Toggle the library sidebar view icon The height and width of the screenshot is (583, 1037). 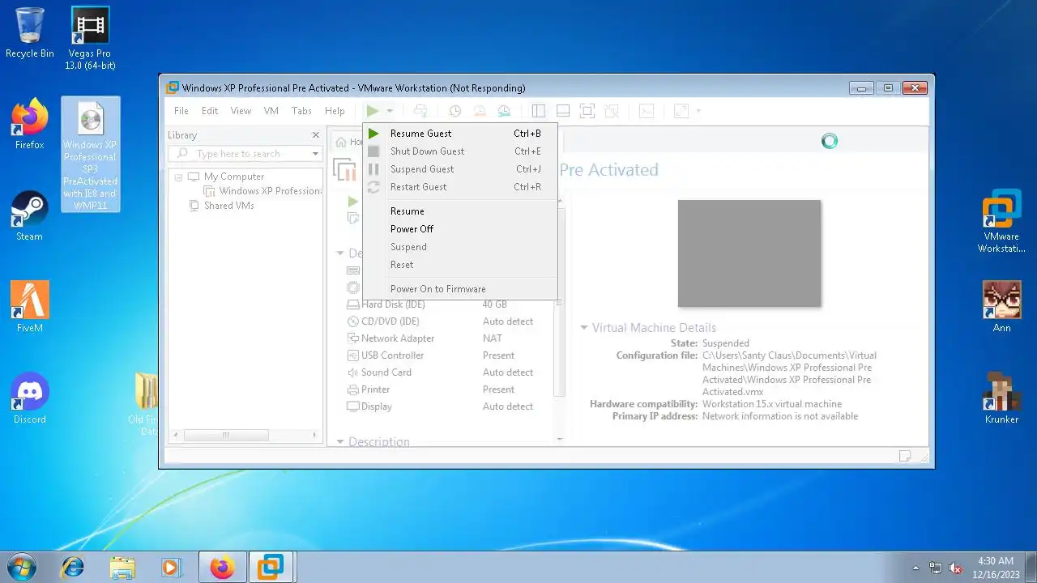538,111
